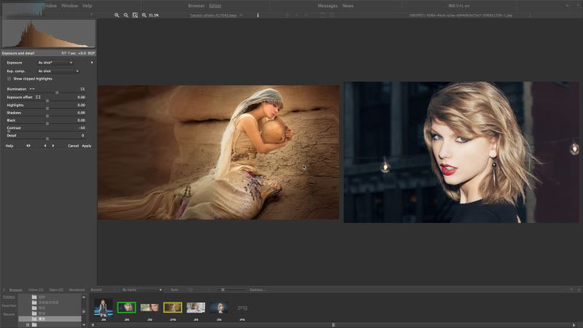Open the Messages tab

[327, 6]
